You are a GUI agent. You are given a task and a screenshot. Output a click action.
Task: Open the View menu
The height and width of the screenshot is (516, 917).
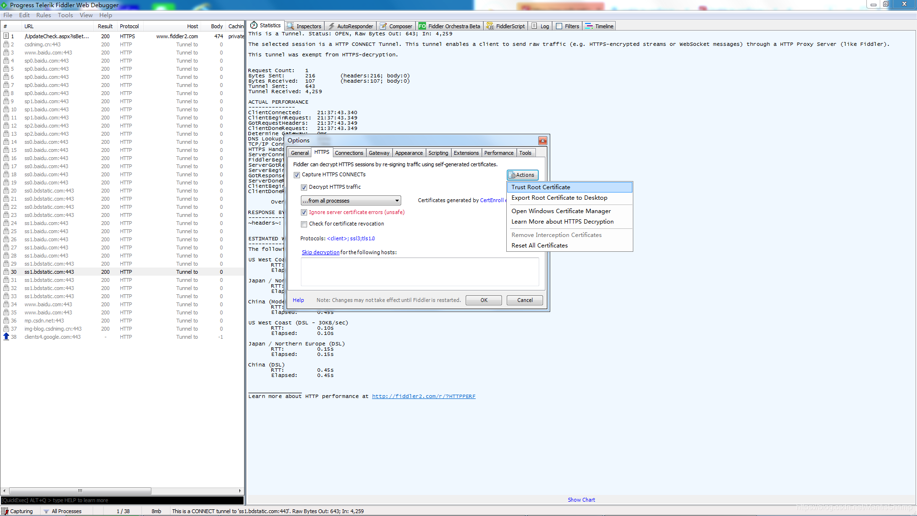[86, 15]
